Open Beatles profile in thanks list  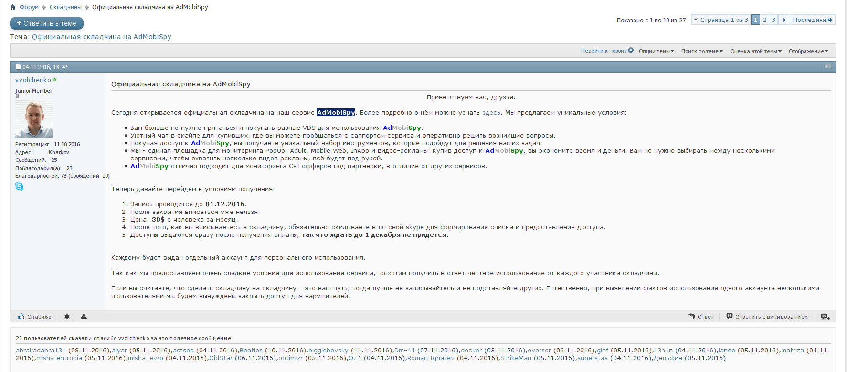pos(251,350)
